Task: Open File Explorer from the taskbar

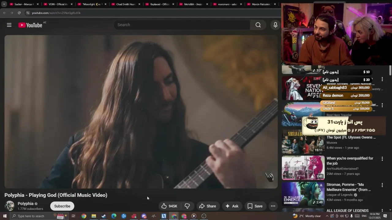Action: pyautogui.click(x=94, y=216)
